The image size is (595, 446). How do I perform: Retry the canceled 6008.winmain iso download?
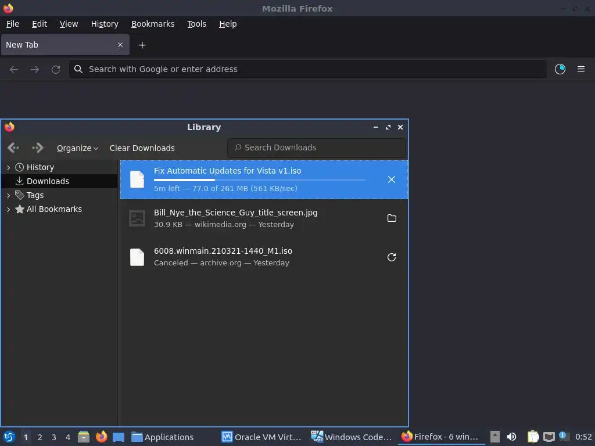click(x=392, y=257)
